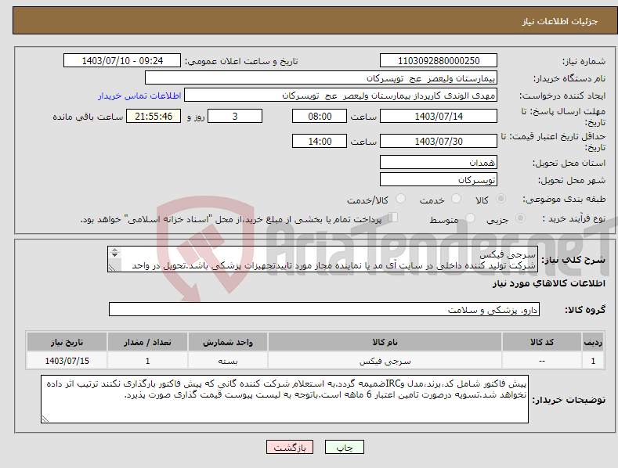This screenshot has height=468, width=618.
Task: Click the remaining days field showing 3
Action: 235,116
